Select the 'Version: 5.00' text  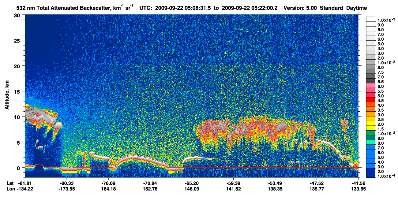coord(300,8)
